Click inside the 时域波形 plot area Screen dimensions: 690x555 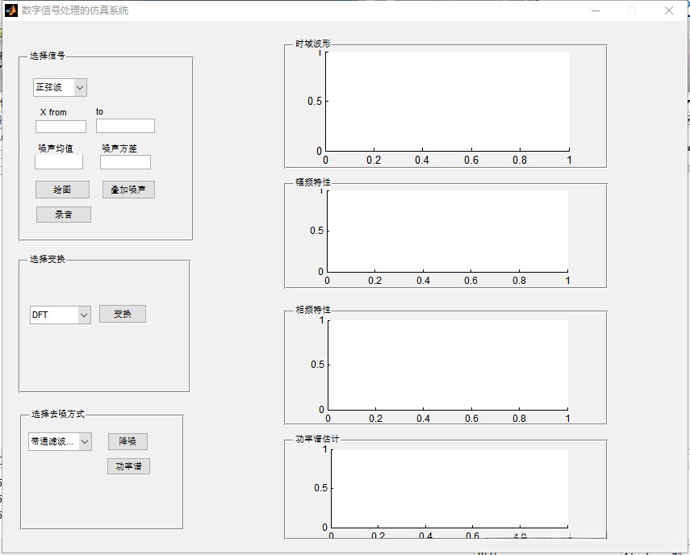click(448, 101)
